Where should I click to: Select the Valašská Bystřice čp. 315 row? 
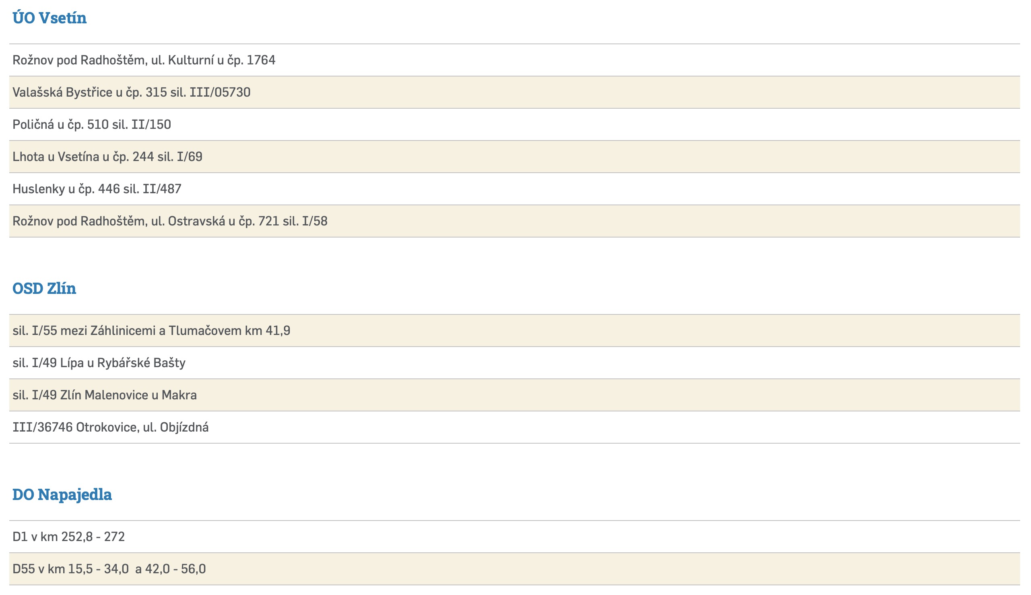131,92
